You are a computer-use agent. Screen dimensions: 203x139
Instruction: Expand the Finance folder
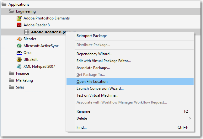pyautogui.click(x=11, y=73)
